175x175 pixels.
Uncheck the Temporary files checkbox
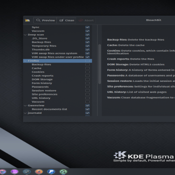coord(87,46)
